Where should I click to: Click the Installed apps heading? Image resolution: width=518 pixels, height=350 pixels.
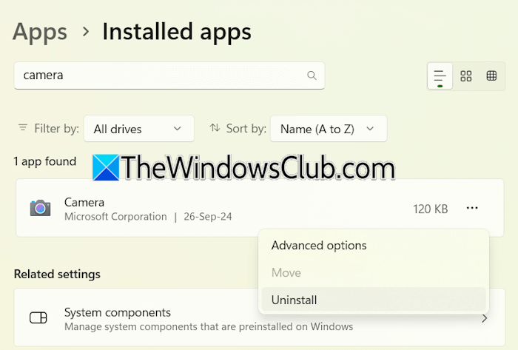click(x=177, y=32)
